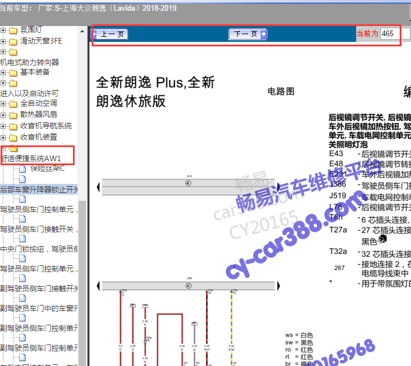
Task: Open first 驾驶员侧车门控制单元 document entry
Action: pyautogui.click(x=39, y=209)
